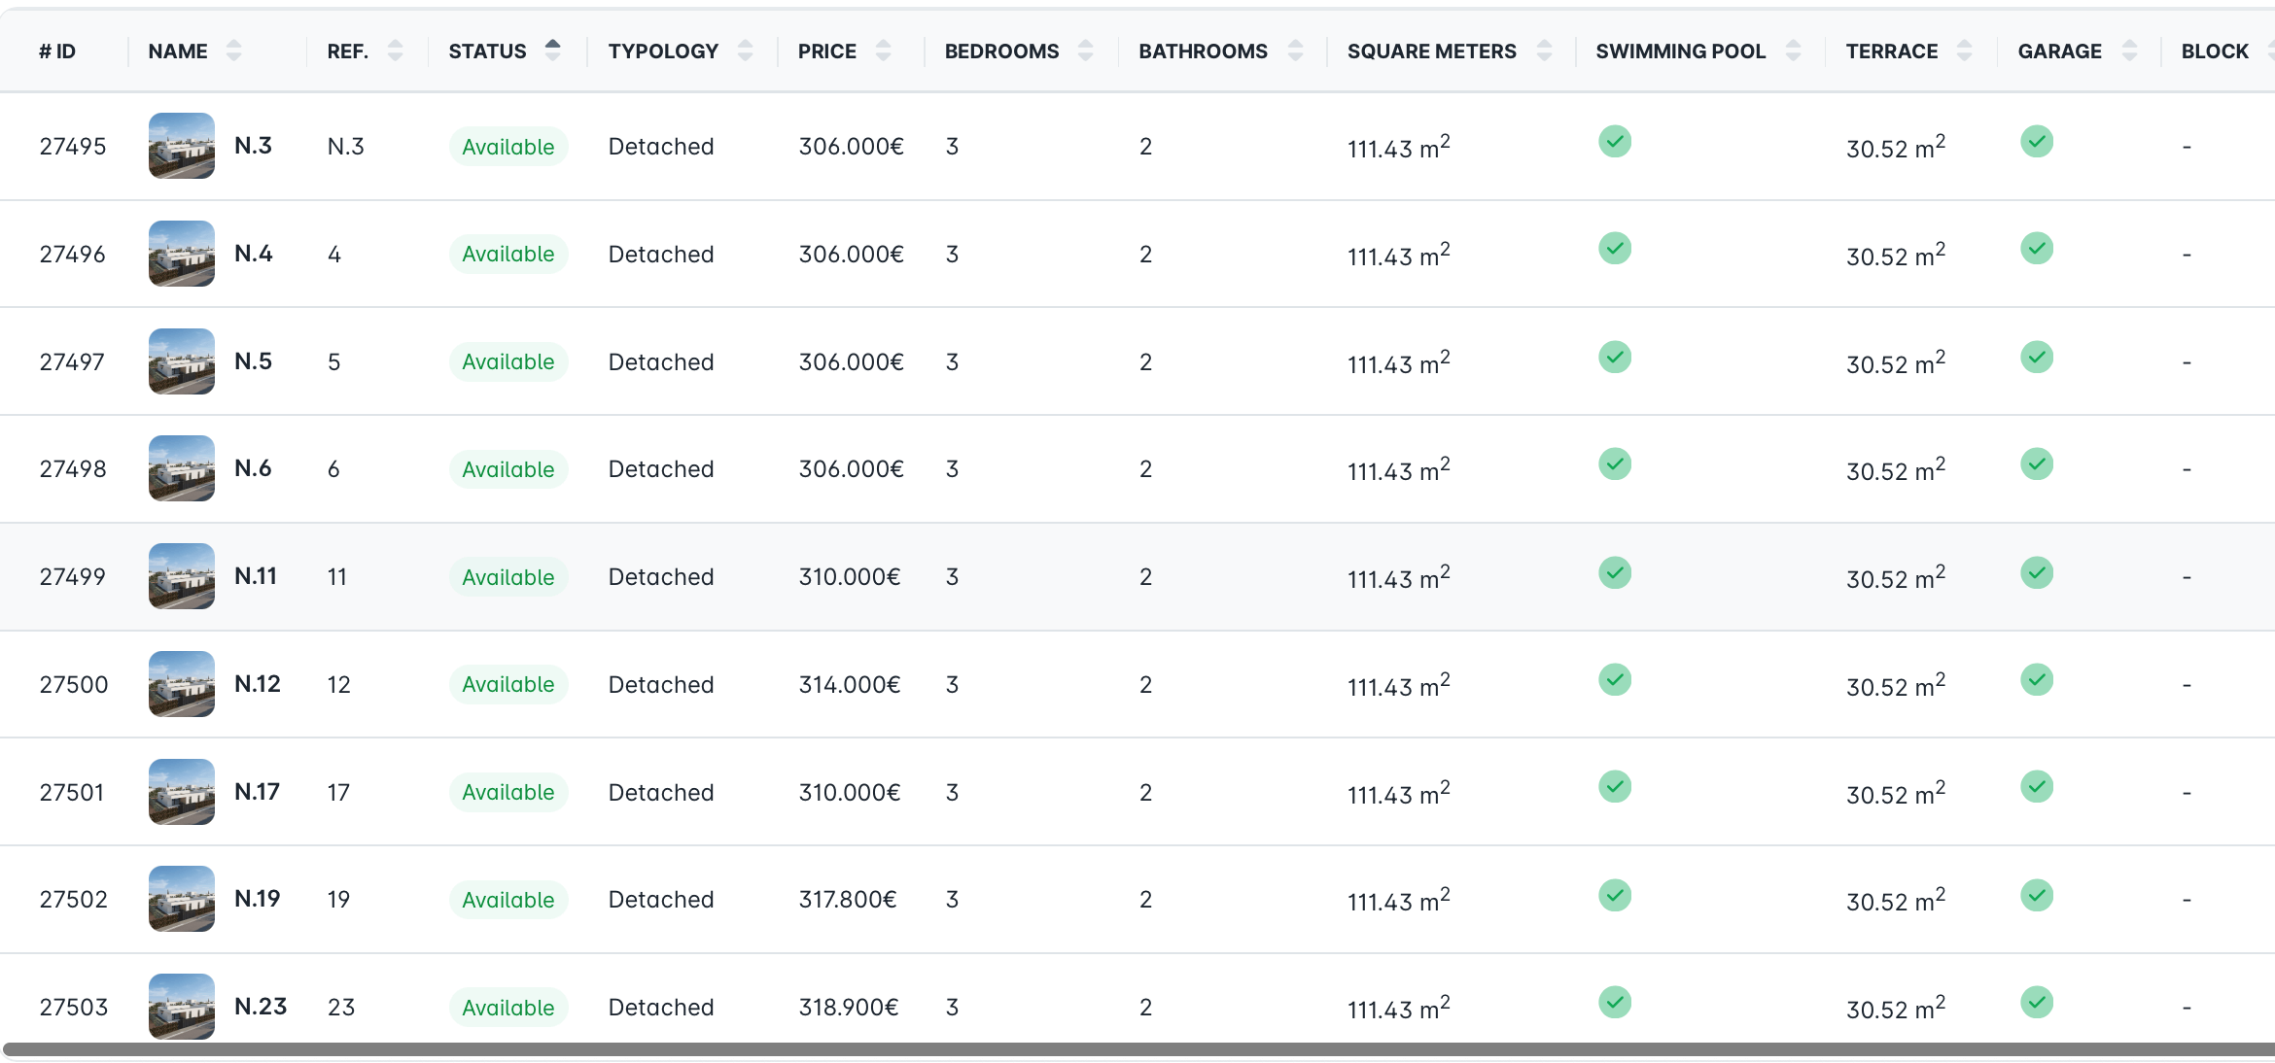The width and height of the screenshot is (2275, 1063).
Task: Click Square Meters sort arrows
Action: coord(1544,51)
